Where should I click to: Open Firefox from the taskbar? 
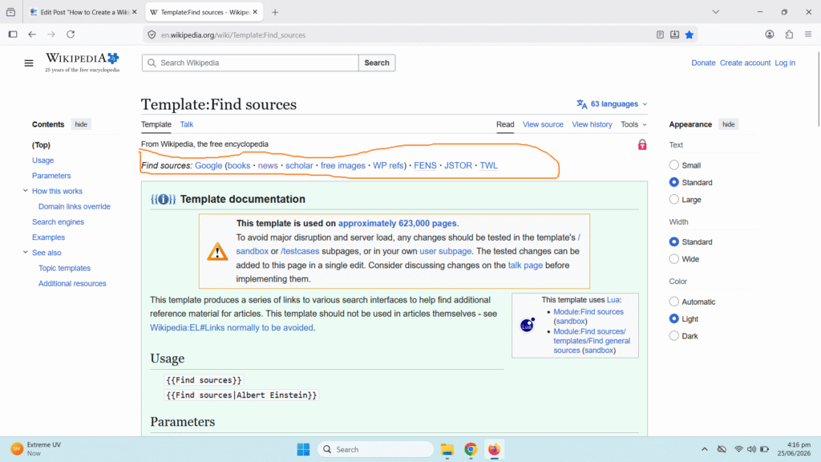pos(494,449)
